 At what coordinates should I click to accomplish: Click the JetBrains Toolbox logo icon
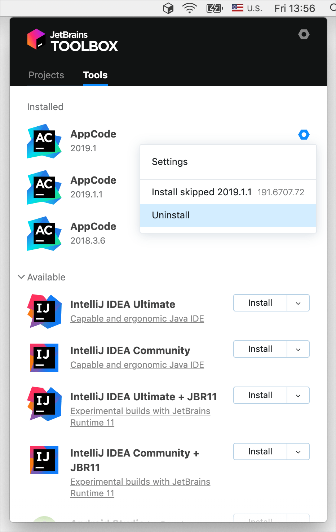[x=36, y=40]
